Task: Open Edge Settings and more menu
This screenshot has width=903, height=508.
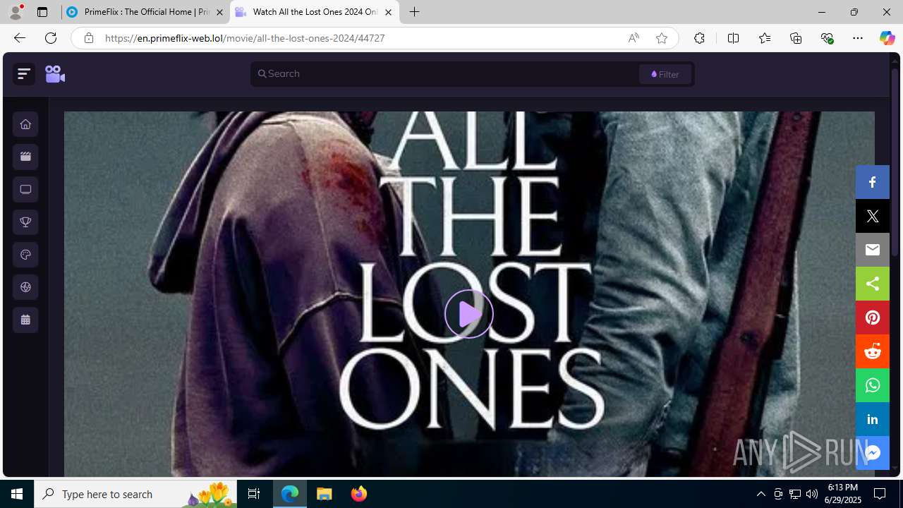Action: pos(858,38)
